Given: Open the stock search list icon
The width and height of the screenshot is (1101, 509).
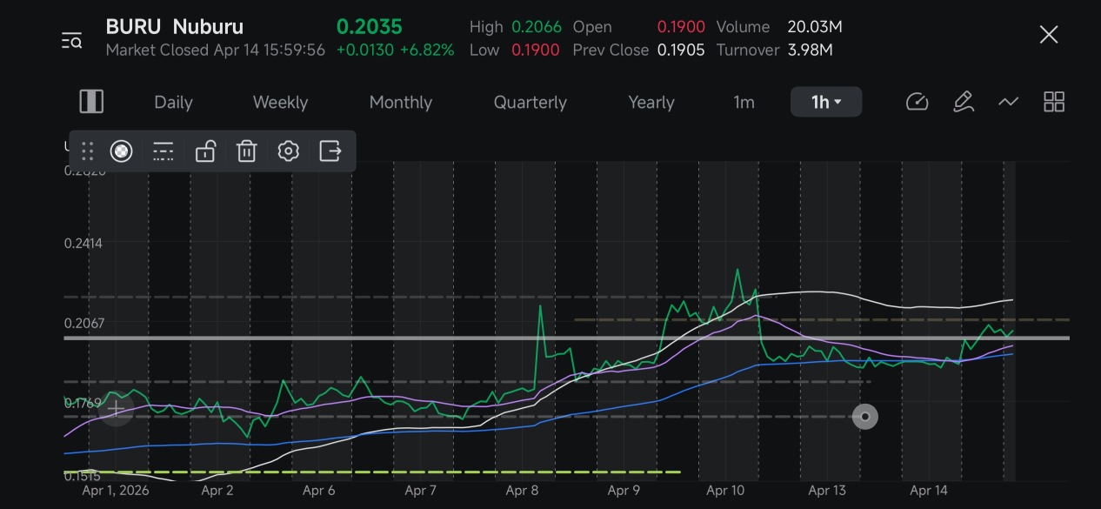Looking at the screenshot, I should pos(71,40).
